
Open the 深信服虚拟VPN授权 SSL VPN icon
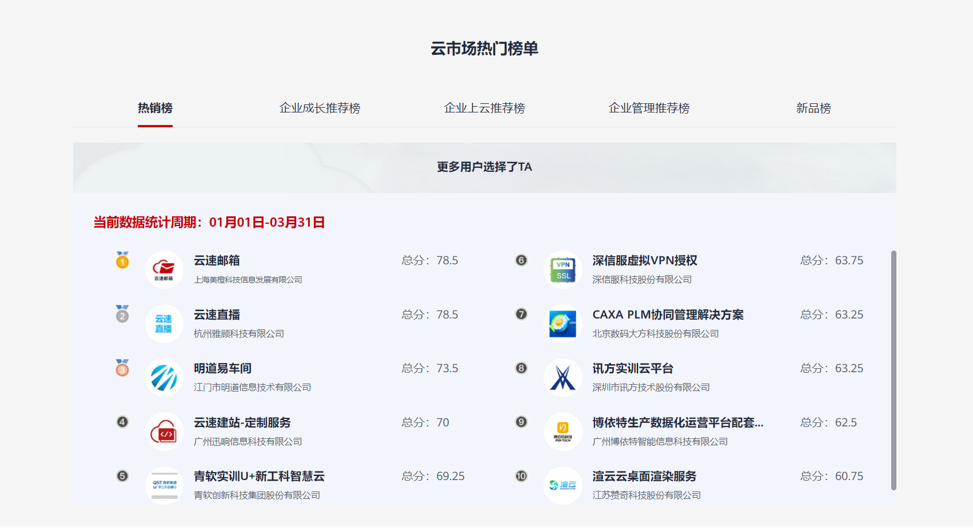coord(563,269)
